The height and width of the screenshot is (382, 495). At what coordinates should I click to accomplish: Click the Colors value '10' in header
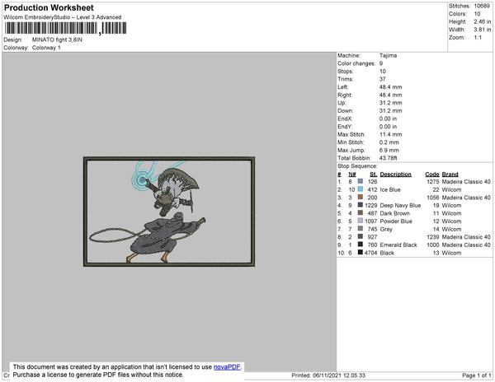point(477,14)
